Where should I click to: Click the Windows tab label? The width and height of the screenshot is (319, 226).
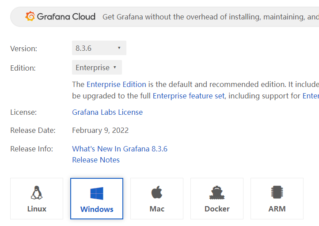click(x=97, y=209)
